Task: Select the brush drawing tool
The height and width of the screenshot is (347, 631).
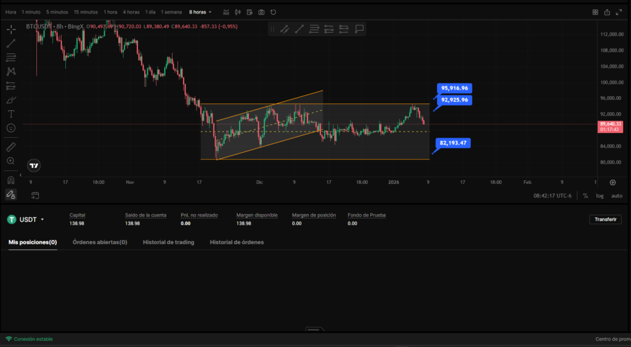Action: pyautogui.click(x=11, y=100)
